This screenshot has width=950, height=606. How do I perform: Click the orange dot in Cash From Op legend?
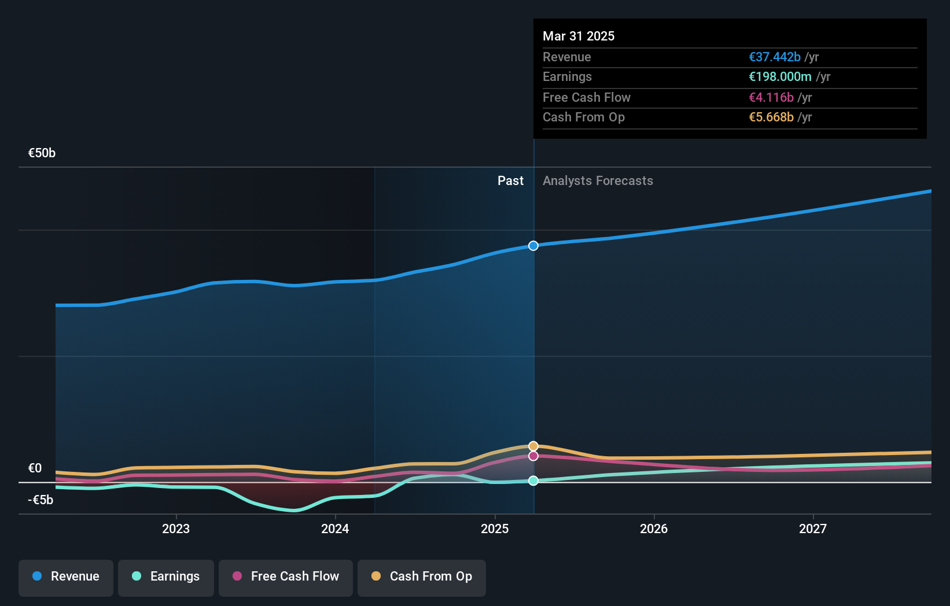point(376,576)
